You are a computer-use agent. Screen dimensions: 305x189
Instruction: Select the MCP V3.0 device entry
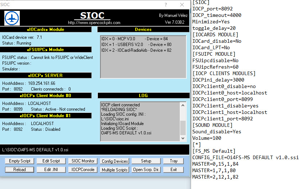(x=135, y=39)
